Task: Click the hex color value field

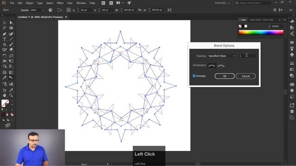Action: click(x=277, y=26)
